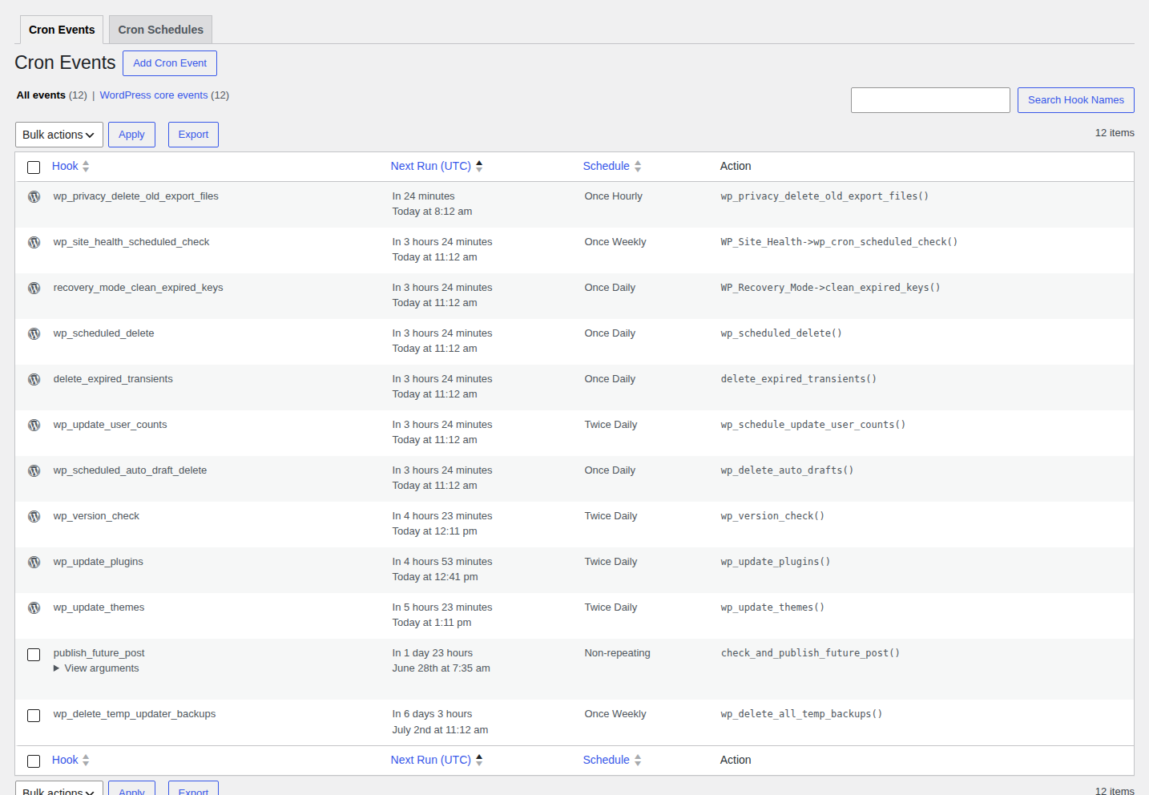Click sort arrows next to bottom Next Run header
The height and width of the screenshot is (795, 1149).
479,760
